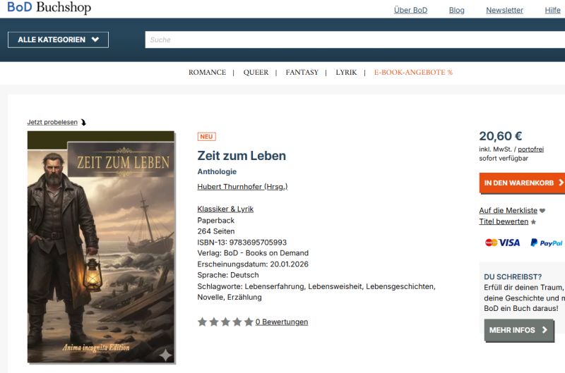565x373 pixels.
Task: Open the E-Book-Angebote menu item
Action: pos(413,73)
